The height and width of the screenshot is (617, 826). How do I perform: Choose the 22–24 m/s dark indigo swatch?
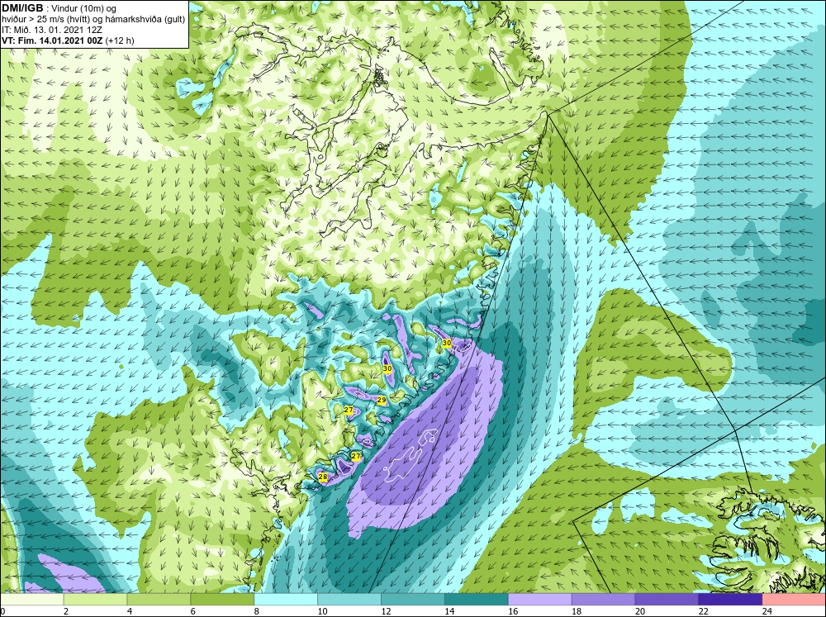pos(730,600)
